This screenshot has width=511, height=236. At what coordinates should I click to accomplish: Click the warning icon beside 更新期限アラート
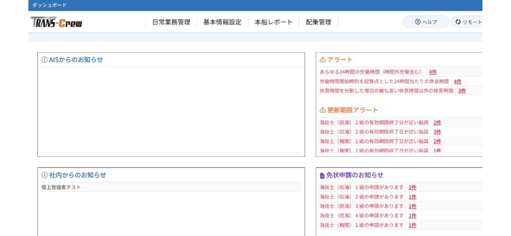tap(322, 110)
